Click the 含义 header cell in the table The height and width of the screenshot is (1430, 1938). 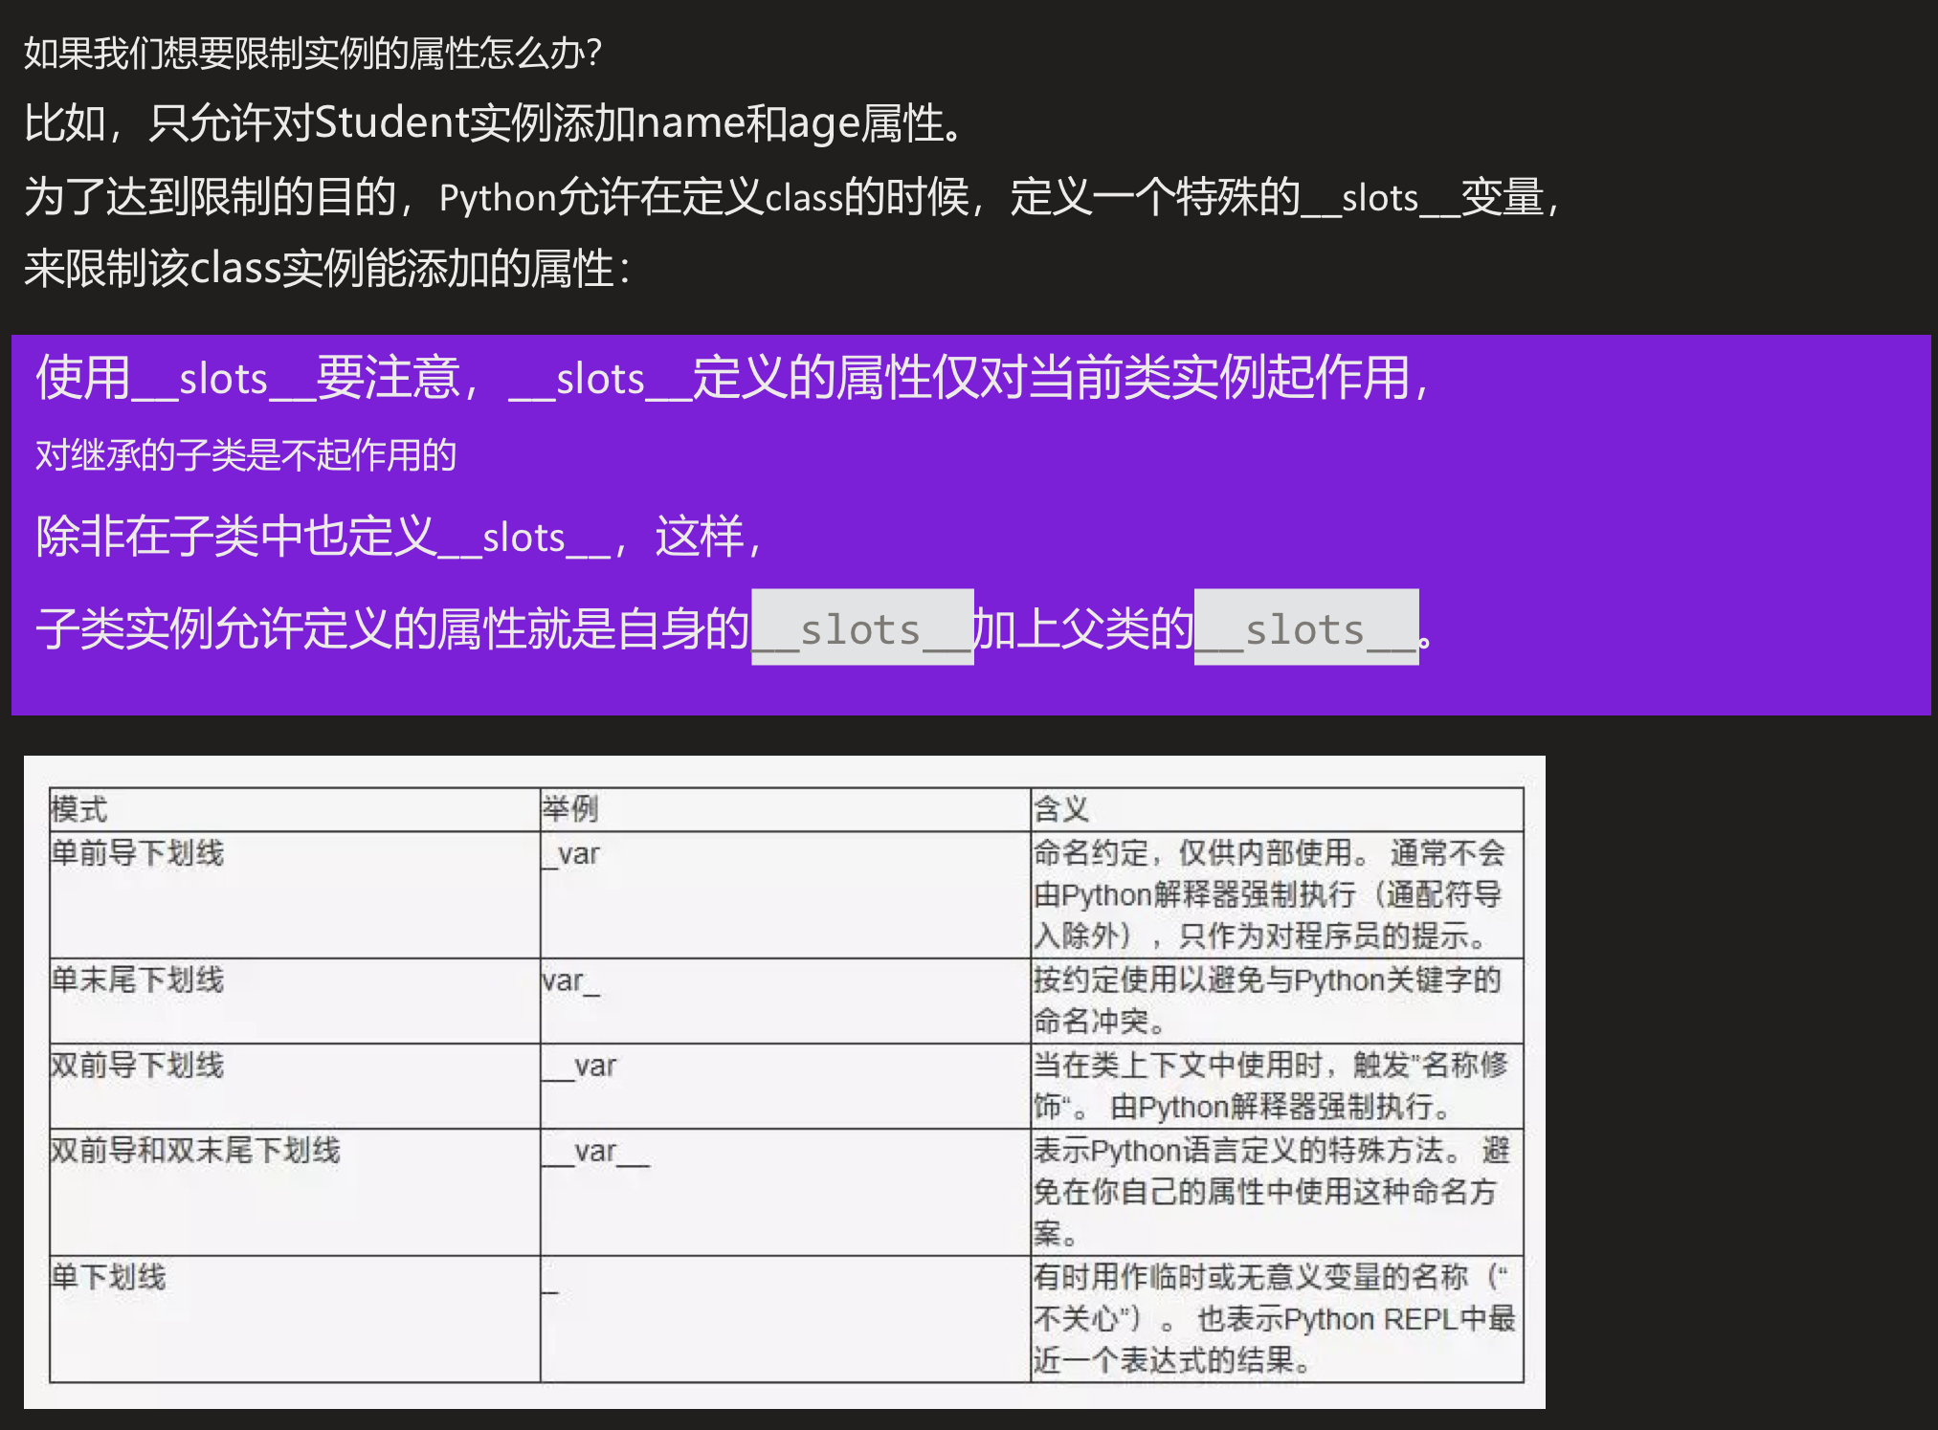click(x=1060, y=809)
